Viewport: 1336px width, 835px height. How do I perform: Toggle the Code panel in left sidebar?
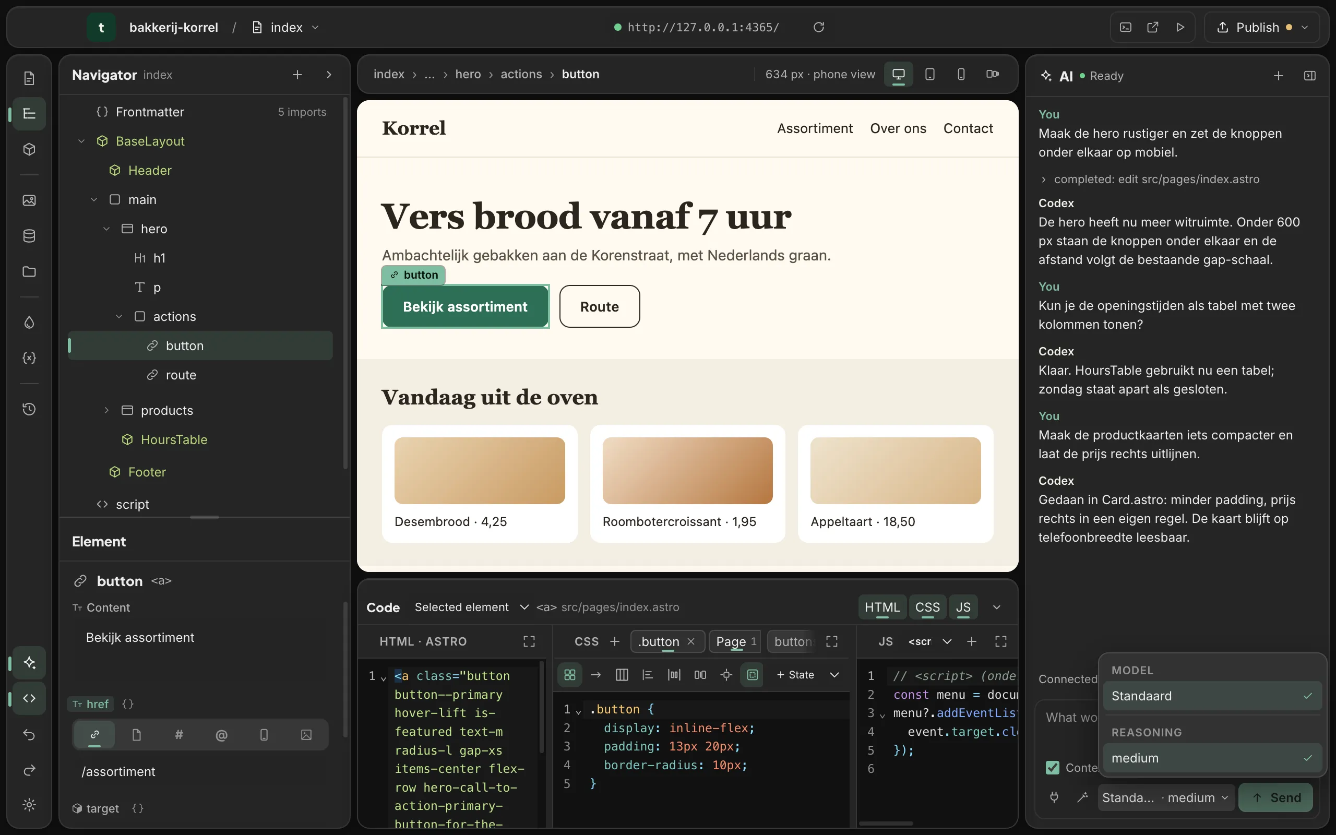29,698
